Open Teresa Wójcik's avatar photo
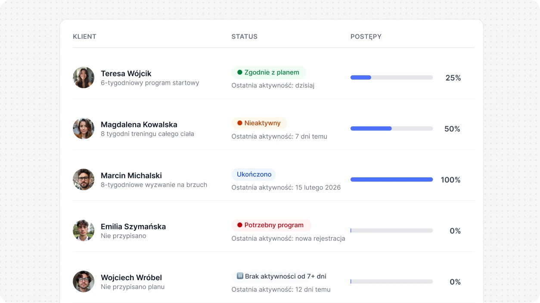540x303 pixels. (x=84, y=77)
